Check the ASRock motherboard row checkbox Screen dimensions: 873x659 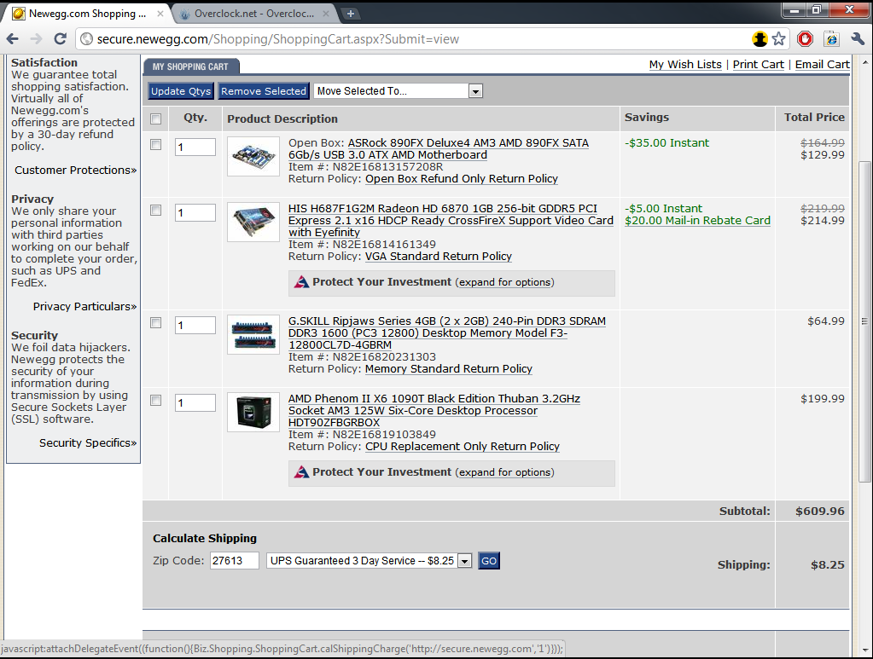point(156,145)
